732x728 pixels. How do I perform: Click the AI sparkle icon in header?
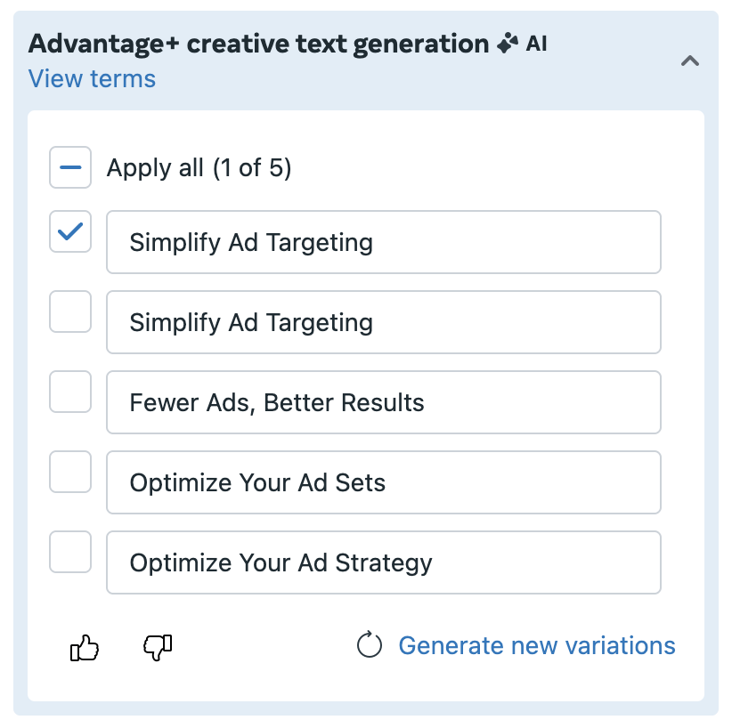click(x=508, y=44)
